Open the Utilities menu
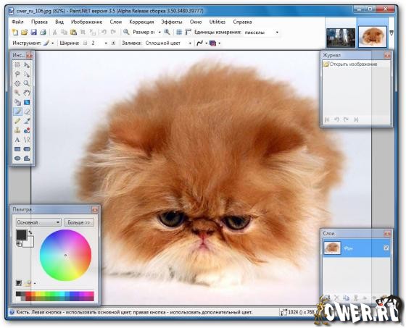 click(x=217, y=22)
